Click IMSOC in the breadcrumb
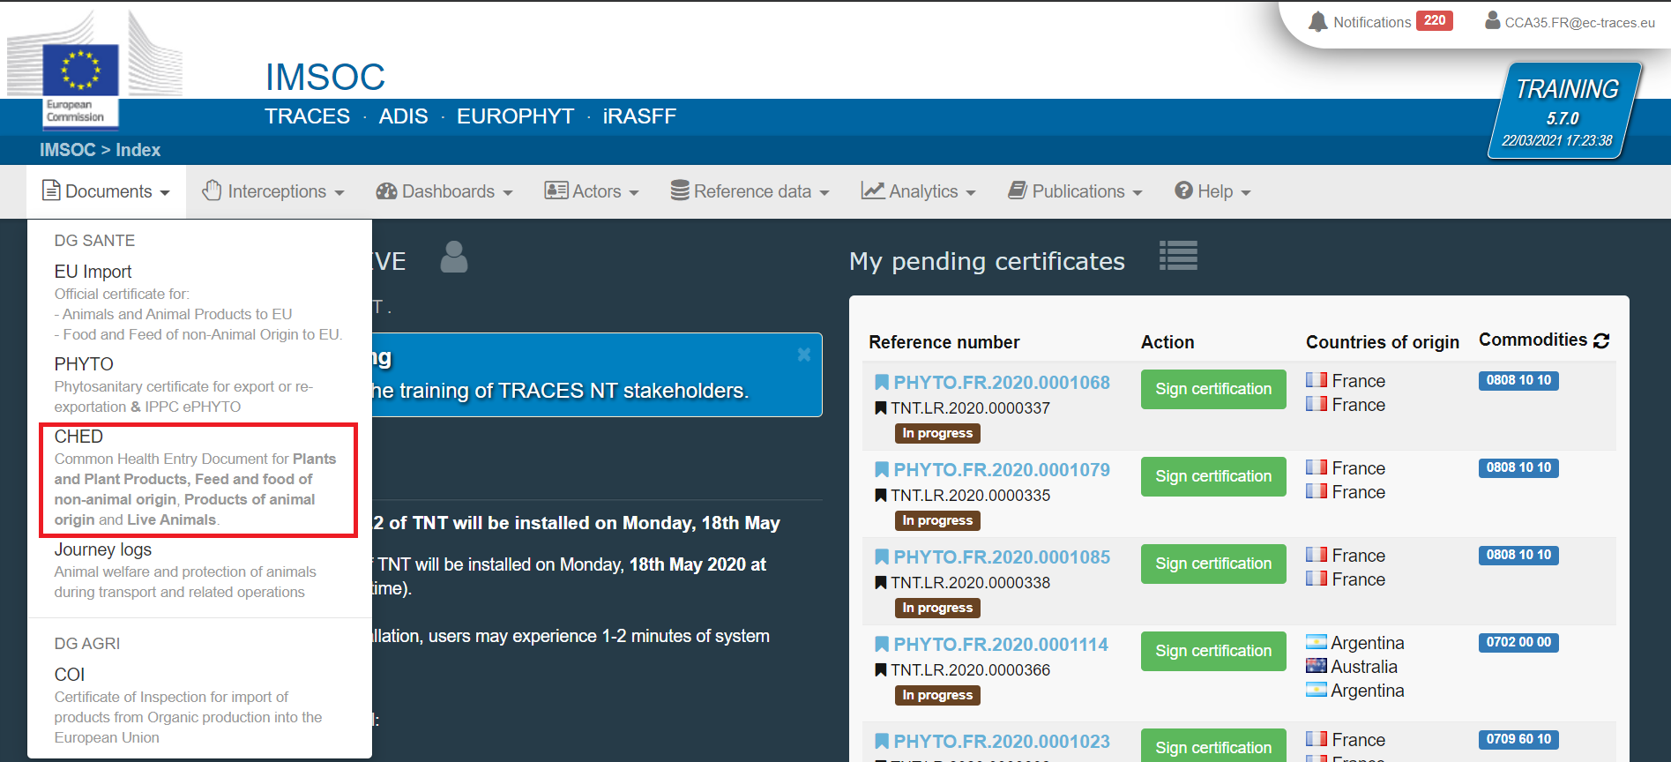1671x762 pixels. 67,150
